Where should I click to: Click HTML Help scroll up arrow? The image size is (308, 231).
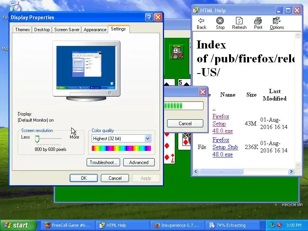pyautogui.click(x=298, y=35)
